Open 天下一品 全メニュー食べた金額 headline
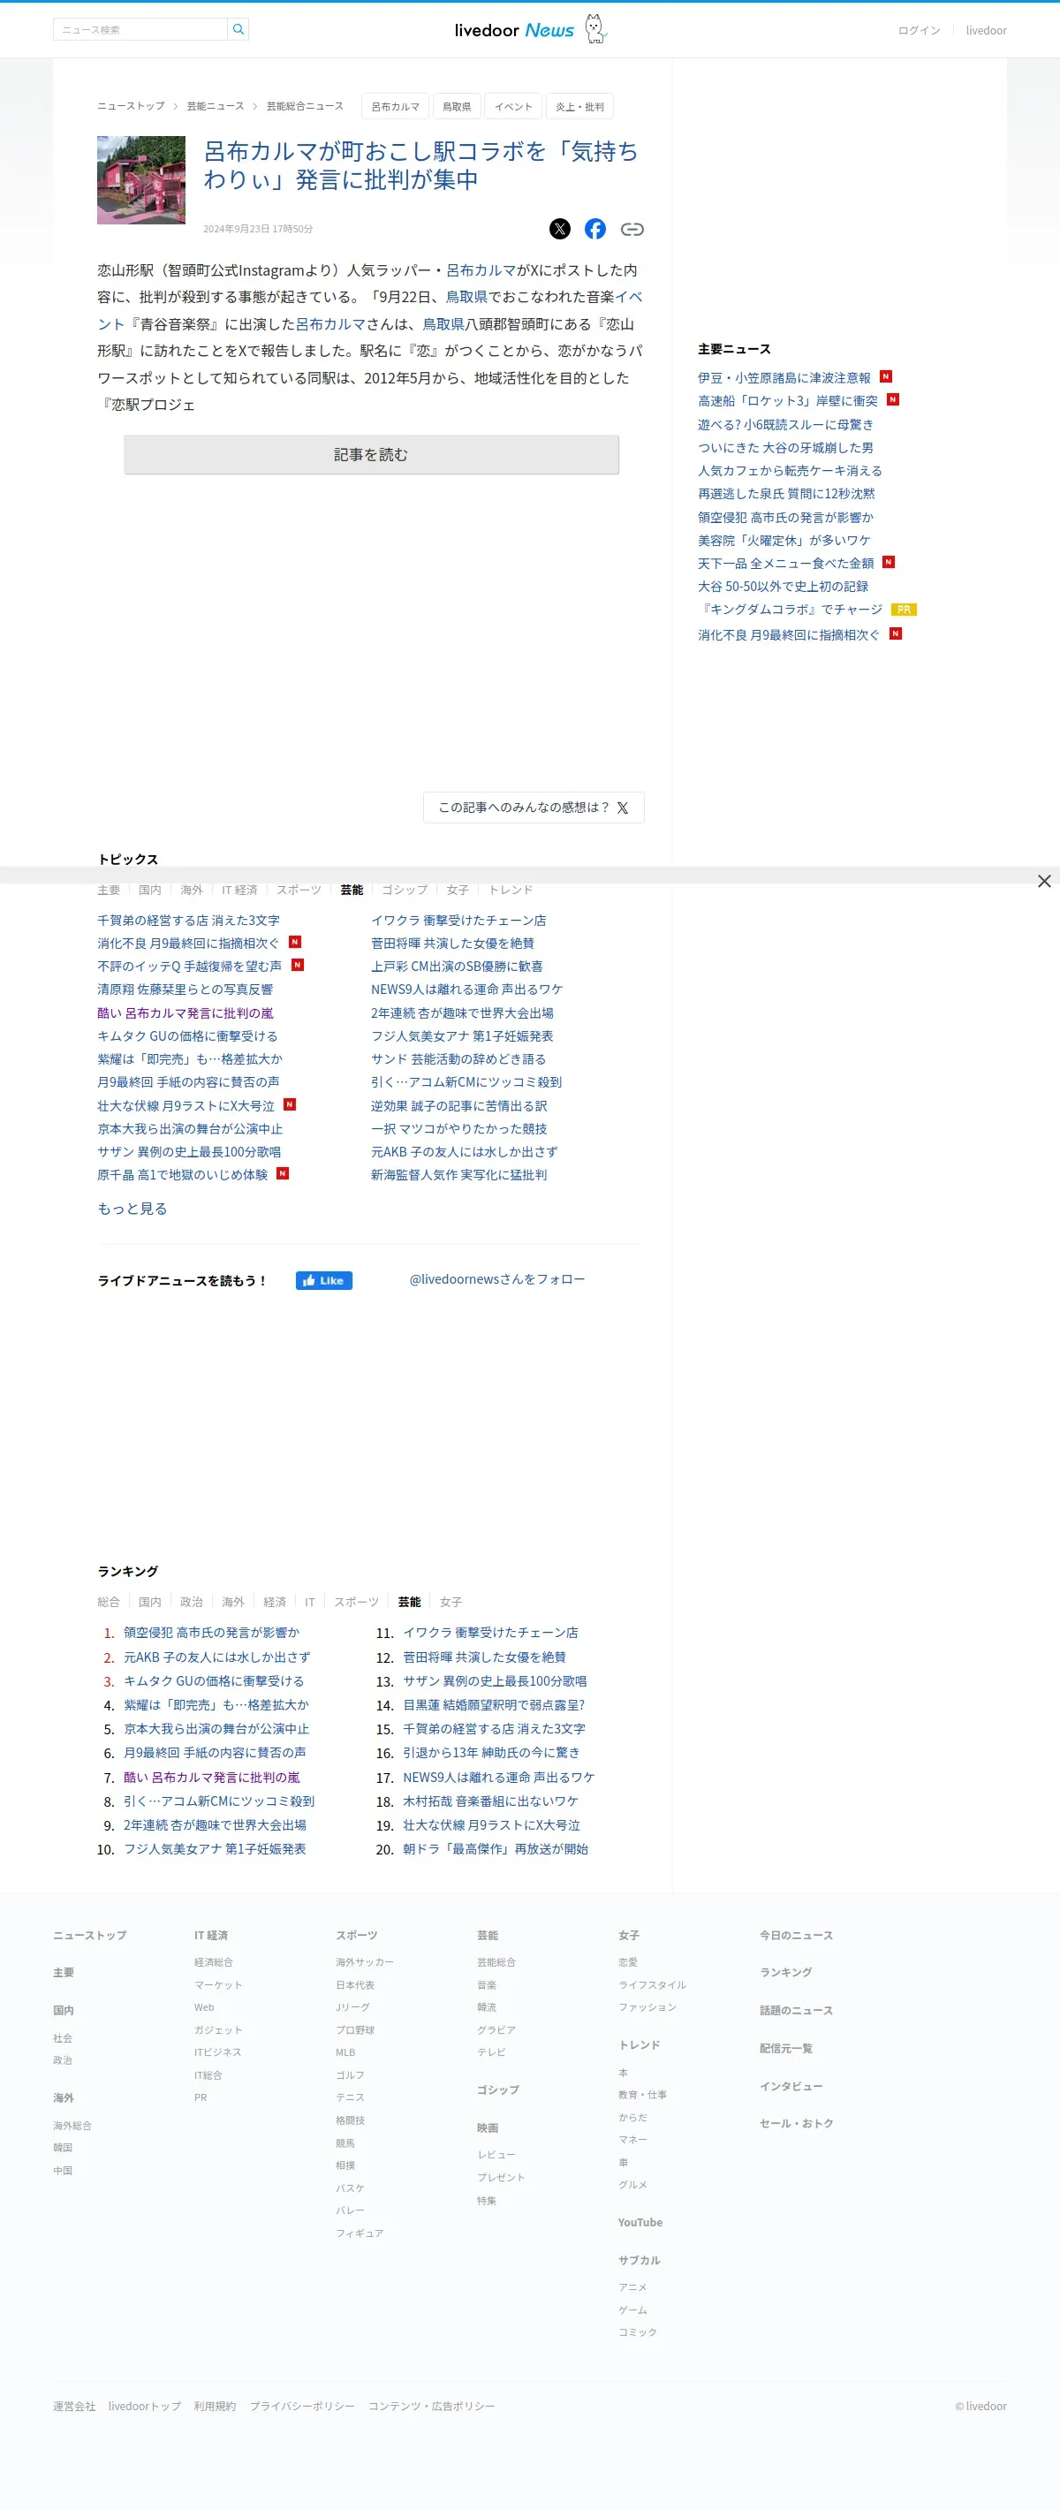This screenshot has width=1060, height=2510. [x=785, y=563]
